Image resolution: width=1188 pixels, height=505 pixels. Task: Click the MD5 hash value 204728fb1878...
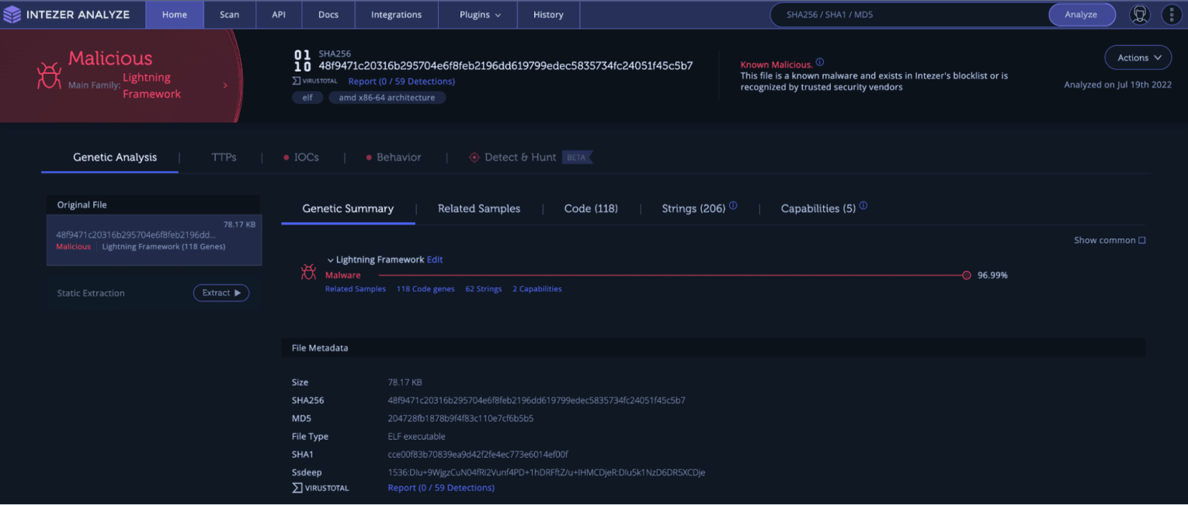[x=460, y=419]
